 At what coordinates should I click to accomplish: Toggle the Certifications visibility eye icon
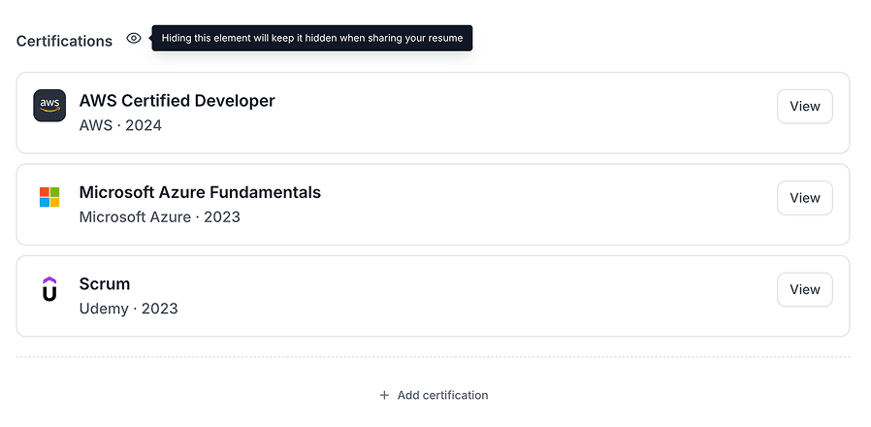pos(133,39)
